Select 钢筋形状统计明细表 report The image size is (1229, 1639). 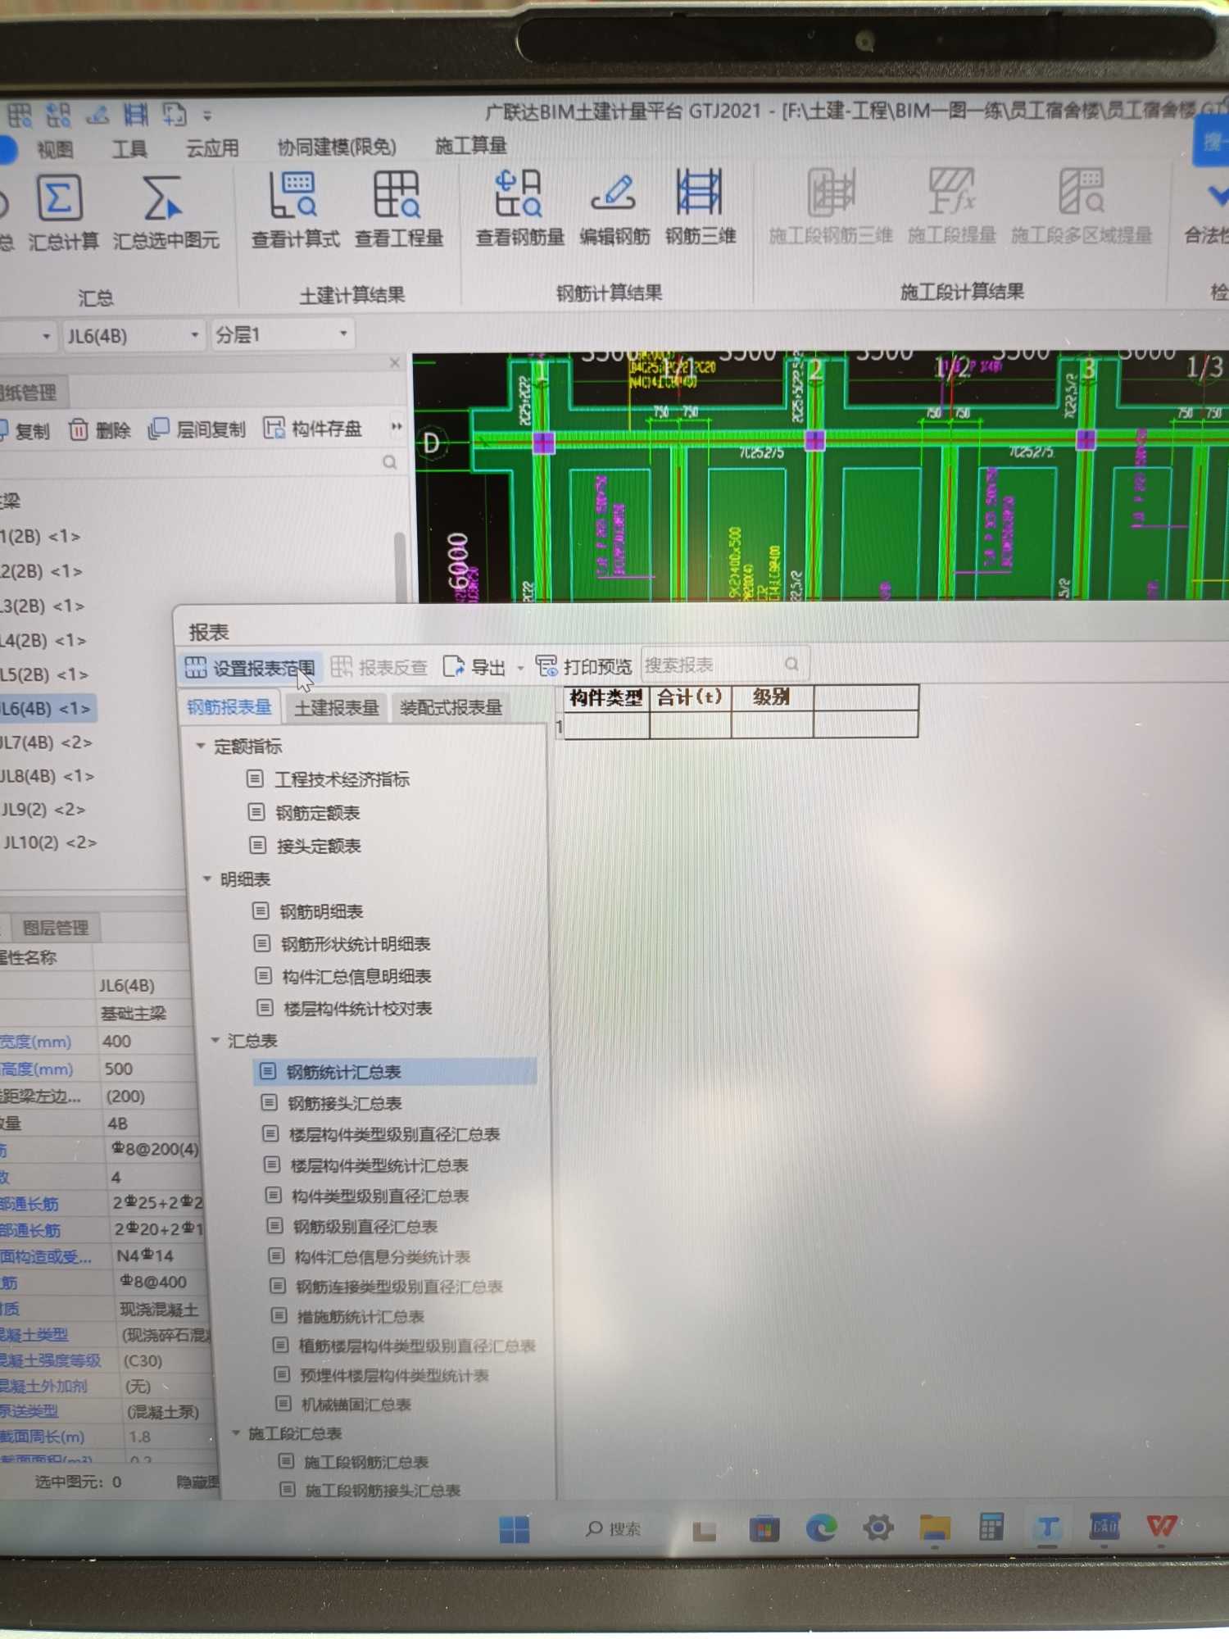click(x=342, y=944)
